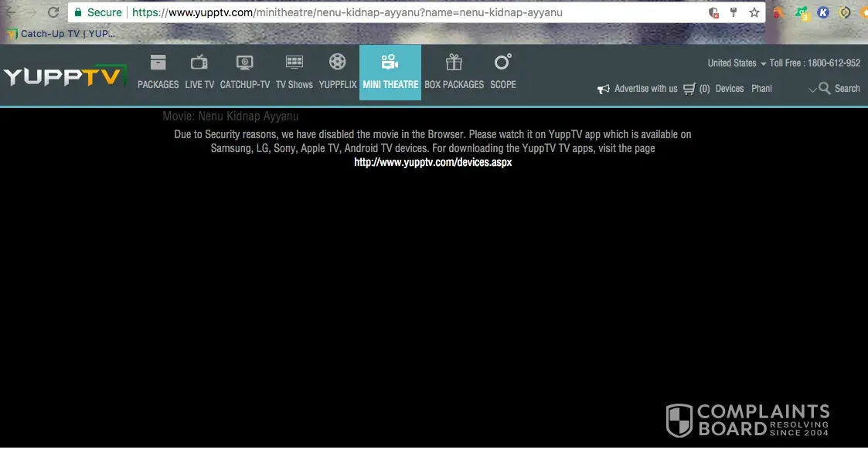Expand the chevron beside Search
Viewport: 868px width, 453px height.
click(x=812, y=90)
